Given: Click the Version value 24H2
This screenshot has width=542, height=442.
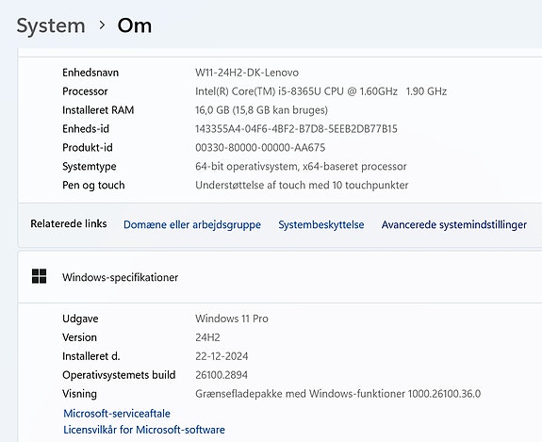Looking at the screenshot, I should pyautogui.click(x=207, y=337).
